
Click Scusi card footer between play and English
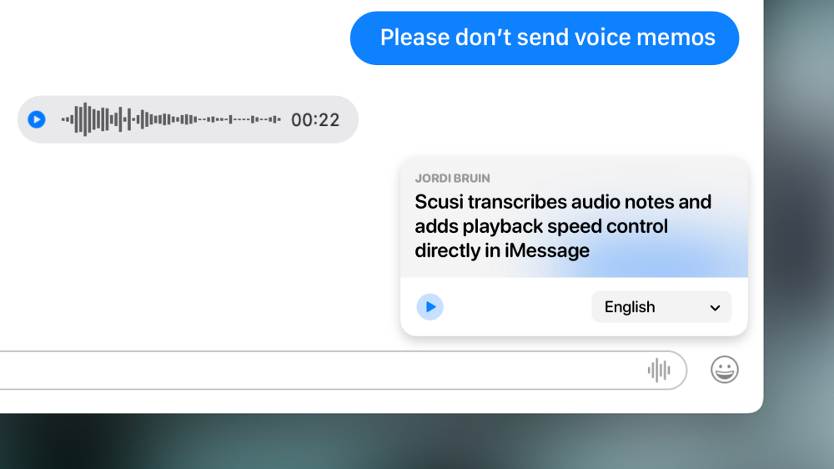click(x=517, y=307)
